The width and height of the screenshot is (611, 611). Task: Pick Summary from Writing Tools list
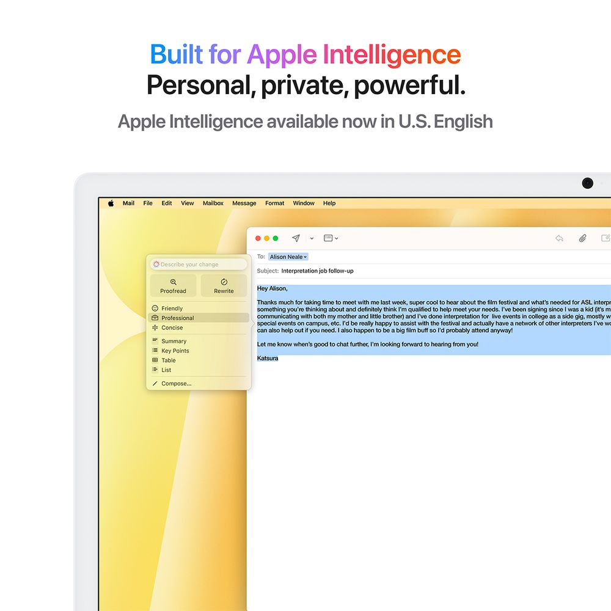click(174, 342)
